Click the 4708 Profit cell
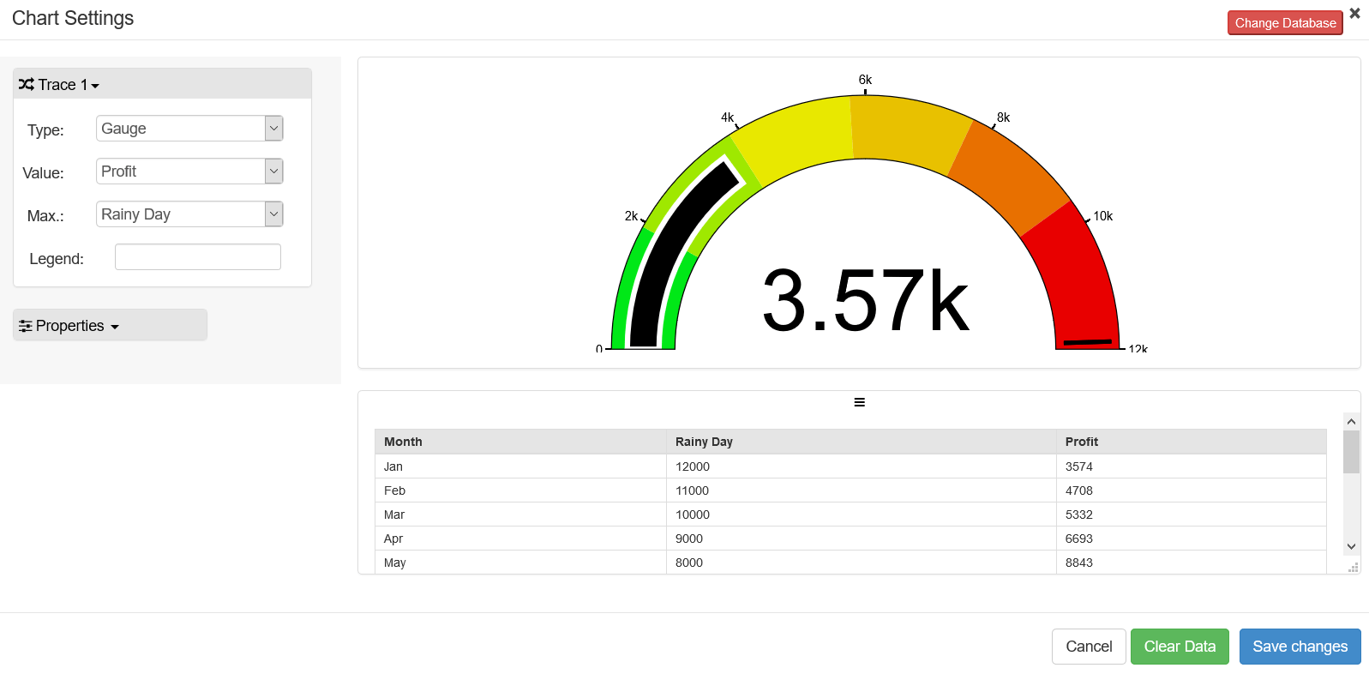The height and width of the screenshot is (674, 1369). (1192, 490)
